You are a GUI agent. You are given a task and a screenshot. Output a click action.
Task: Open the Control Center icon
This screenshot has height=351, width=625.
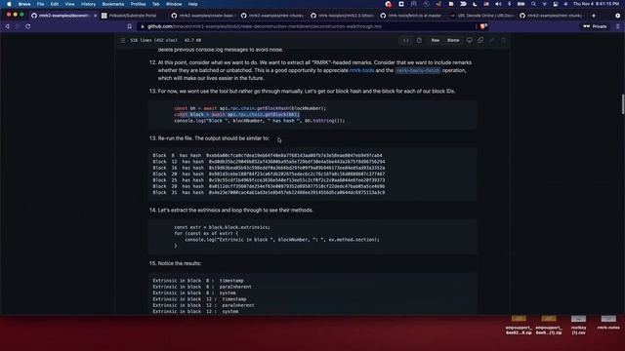(556, 4)
